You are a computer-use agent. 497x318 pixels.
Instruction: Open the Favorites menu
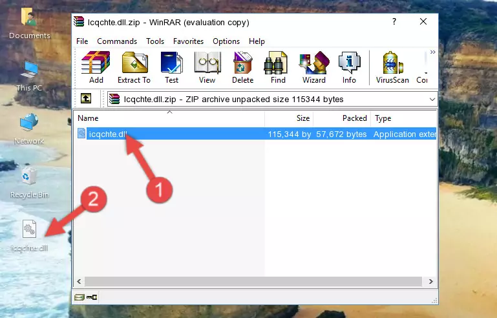point(188,41)
